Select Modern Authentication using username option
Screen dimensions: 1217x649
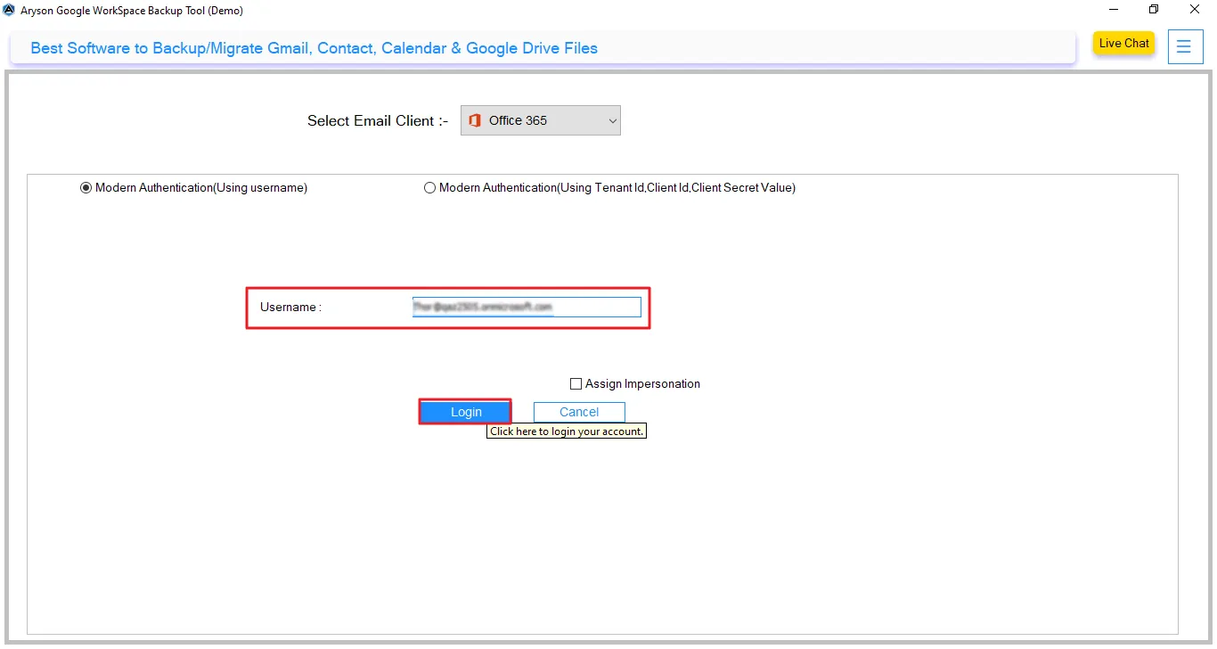coord(86,188)
